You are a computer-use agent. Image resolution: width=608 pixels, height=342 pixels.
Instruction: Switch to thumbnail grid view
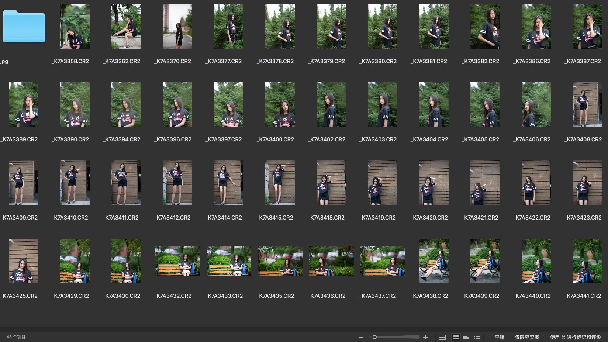[456, 337]
